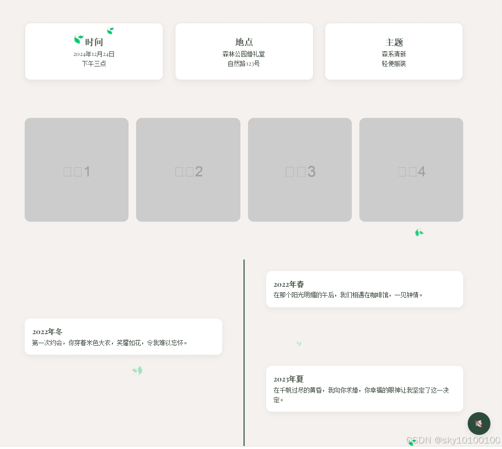Toggle the muted music button
The height and width of the screenshot is (449, 502).
pos(479,423)
